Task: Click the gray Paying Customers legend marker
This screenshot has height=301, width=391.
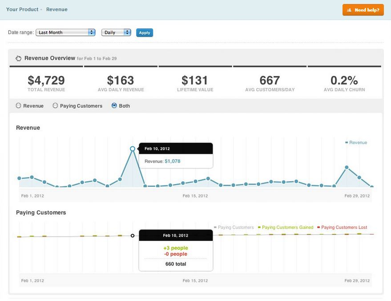Action: (215, 227)
